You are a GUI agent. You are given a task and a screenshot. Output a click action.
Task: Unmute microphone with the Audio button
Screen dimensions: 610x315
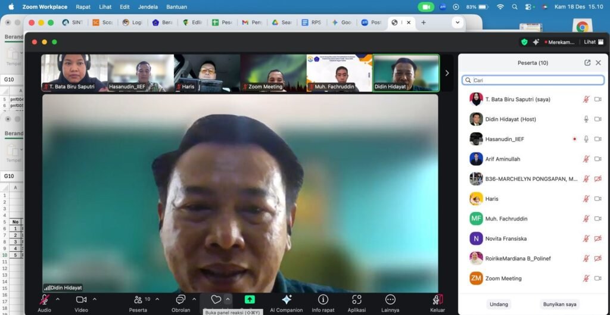click(x=44, y=300)
